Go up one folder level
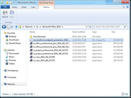Screen dimensions: 131x98 tap(16, 27)
